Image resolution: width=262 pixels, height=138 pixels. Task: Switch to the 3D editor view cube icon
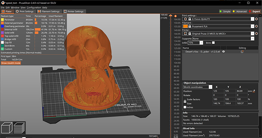tap(7, 128)
